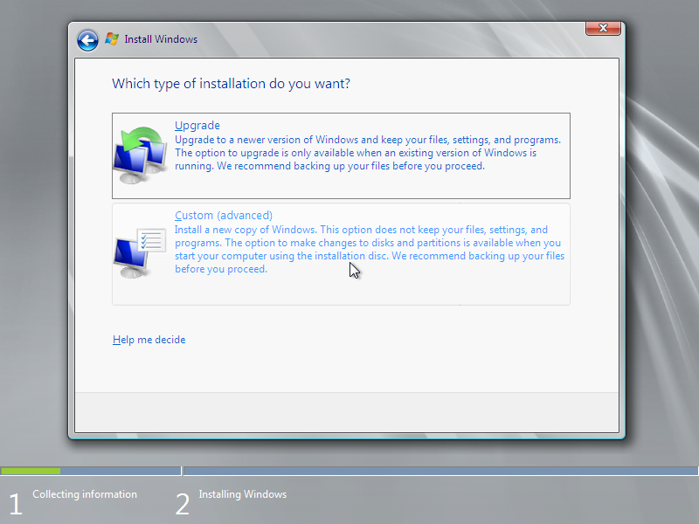This screenshot has height=524, width=699.
Task: Click the heading asking which installation type
Action: tap(232, 84)
